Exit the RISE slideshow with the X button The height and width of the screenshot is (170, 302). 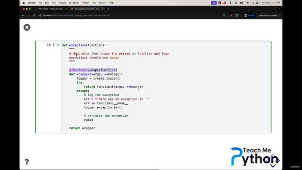[x=27, y=27]
